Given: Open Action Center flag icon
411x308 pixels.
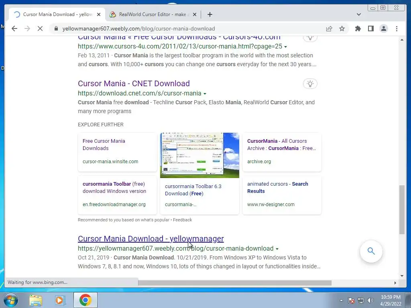Looking at the screenshot, I should [351, 300].
